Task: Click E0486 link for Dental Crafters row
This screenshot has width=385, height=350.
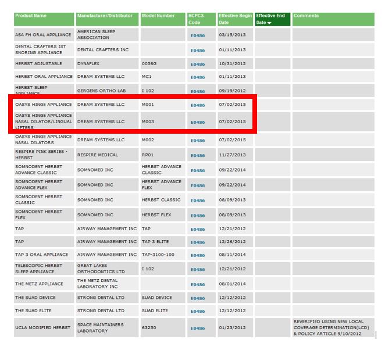Action: 198,51
